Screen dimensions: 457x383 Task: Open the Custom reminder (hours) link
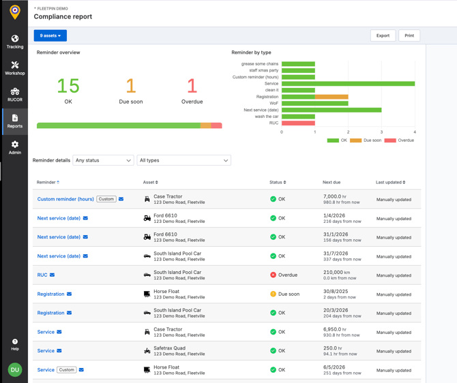coord(65,199)
